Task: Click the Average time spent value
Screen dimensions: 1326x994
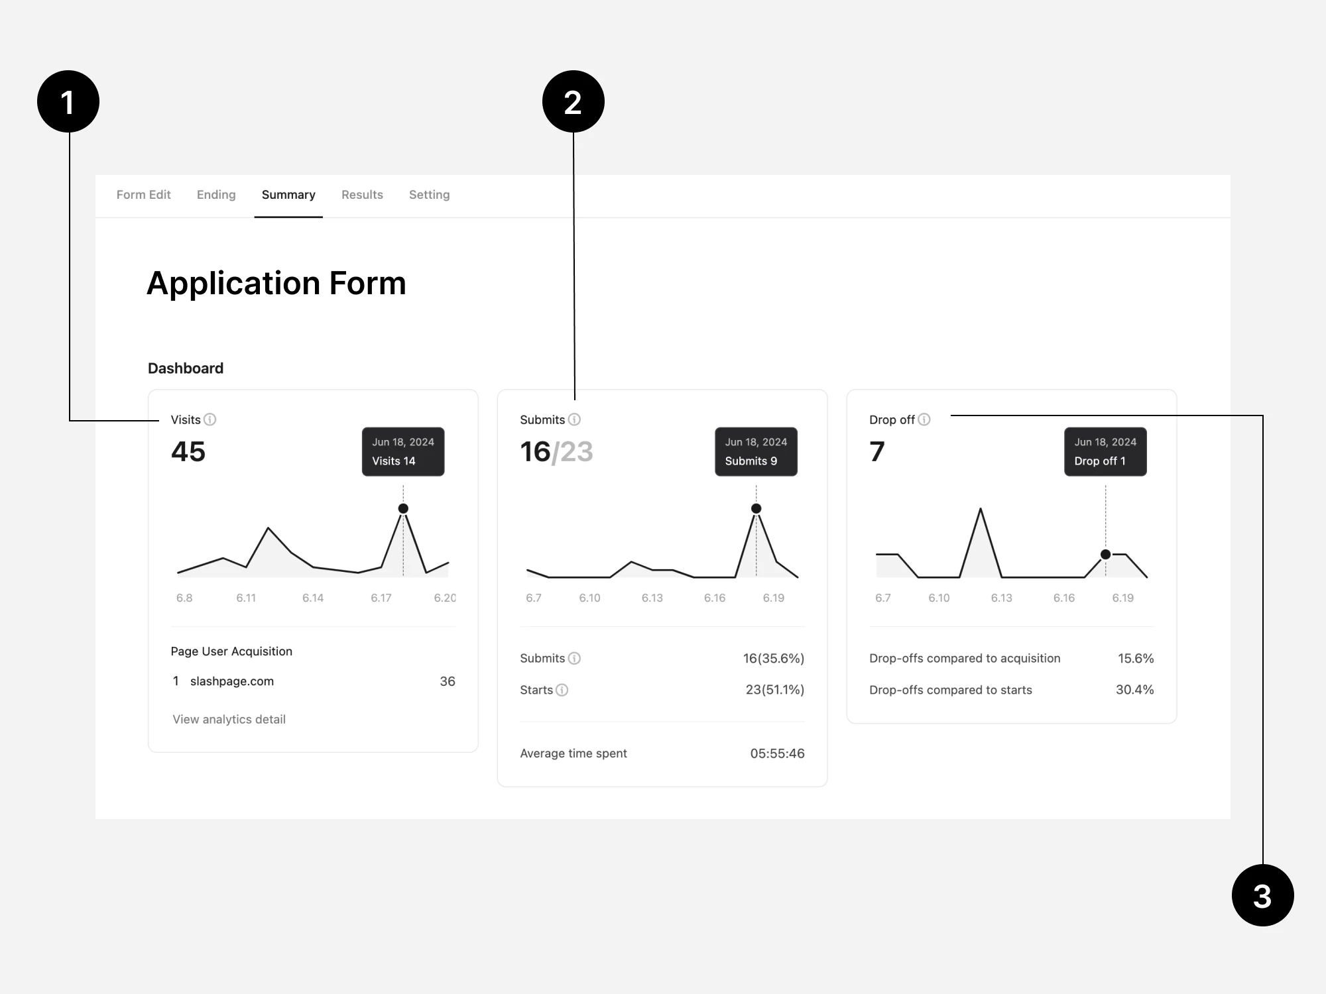Action: (x=777, y=753)
